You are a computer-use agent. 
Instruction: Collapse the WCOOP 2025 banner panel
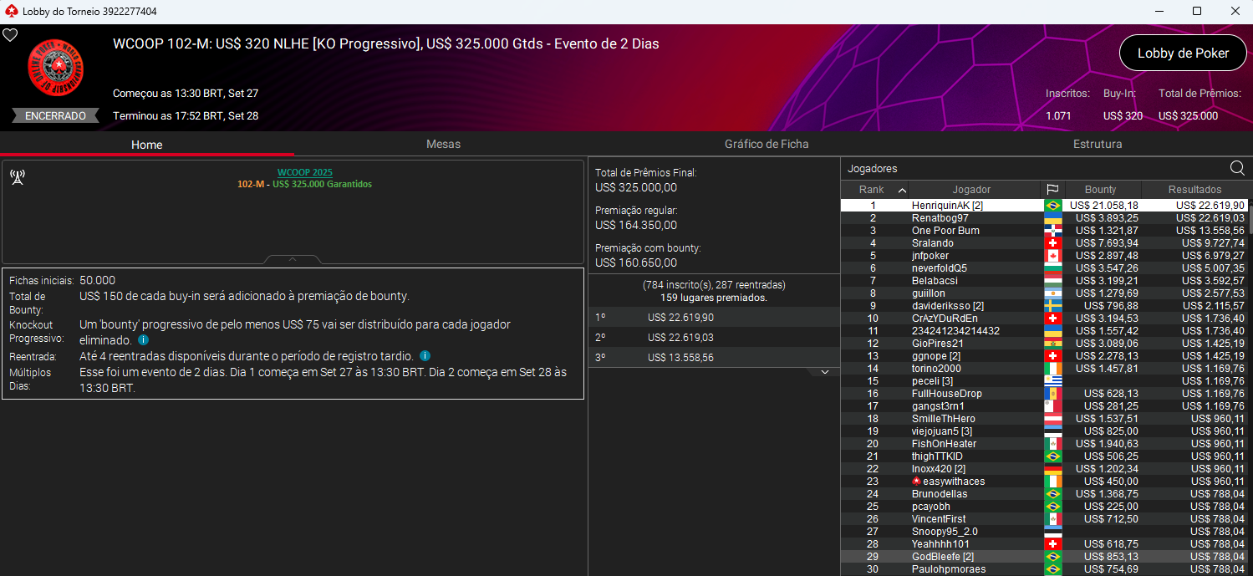tap(293, 260)
